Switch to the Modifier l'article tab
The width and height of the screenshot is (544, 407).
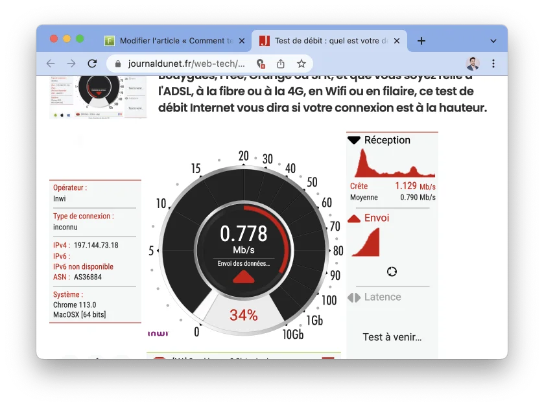175,40
